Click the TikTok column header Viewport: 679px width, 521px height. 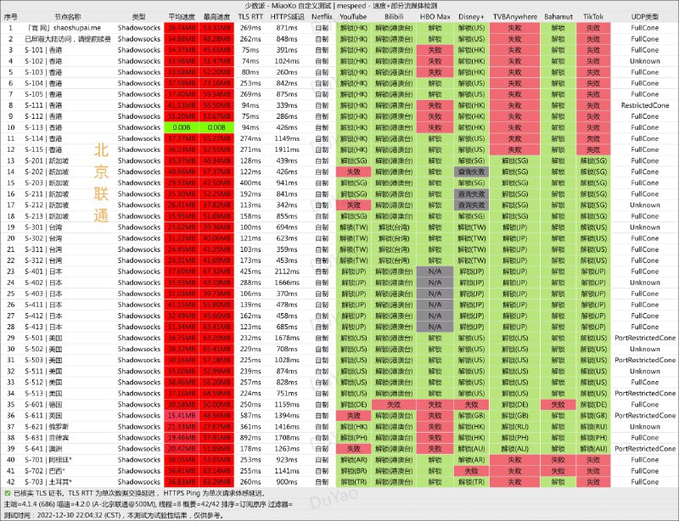pyautogui.click(x=593, y=17)
